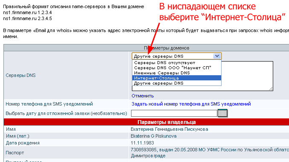Image resolution: width=289 pixels, height=162 pixels.
Task: Select "Именные Серверы DNS" option
Action: 177,73
